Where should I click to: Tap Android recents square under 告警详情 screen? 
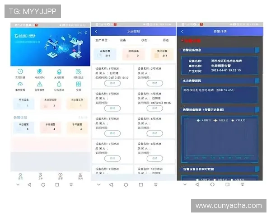click(x=228, y=184)
